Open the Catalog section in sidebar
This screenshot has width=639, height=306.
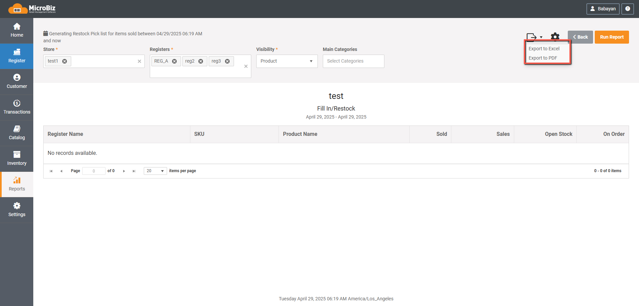click(17, 133)
